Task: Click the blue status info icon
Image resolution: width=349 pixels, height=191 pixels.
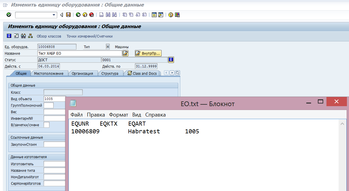Action: pos(171,60)
